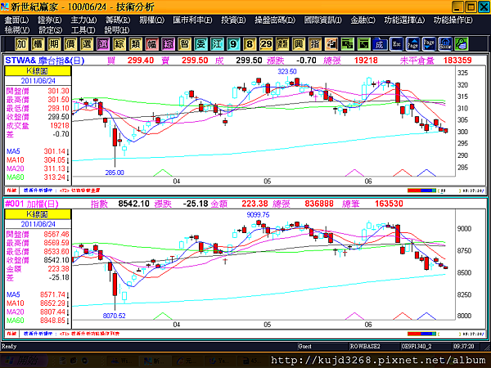The image size is (491, 368).
Task: Click the K線圖 label in 加權 chart
Action: [38, 214]
